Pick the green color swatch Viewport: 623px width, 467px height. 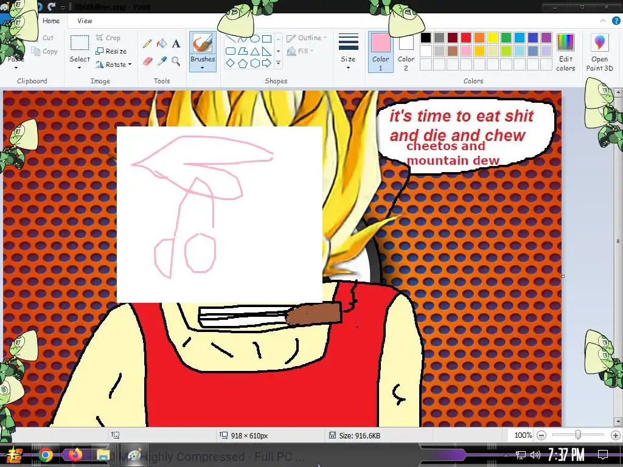(506, 38)
